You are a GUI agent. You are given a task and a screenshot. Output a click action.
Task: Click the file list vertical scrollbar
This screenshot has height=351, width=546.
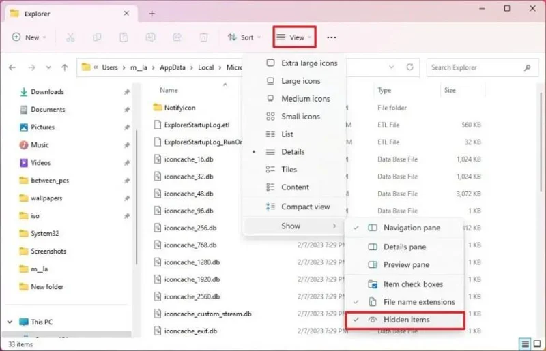pos(541,141)
